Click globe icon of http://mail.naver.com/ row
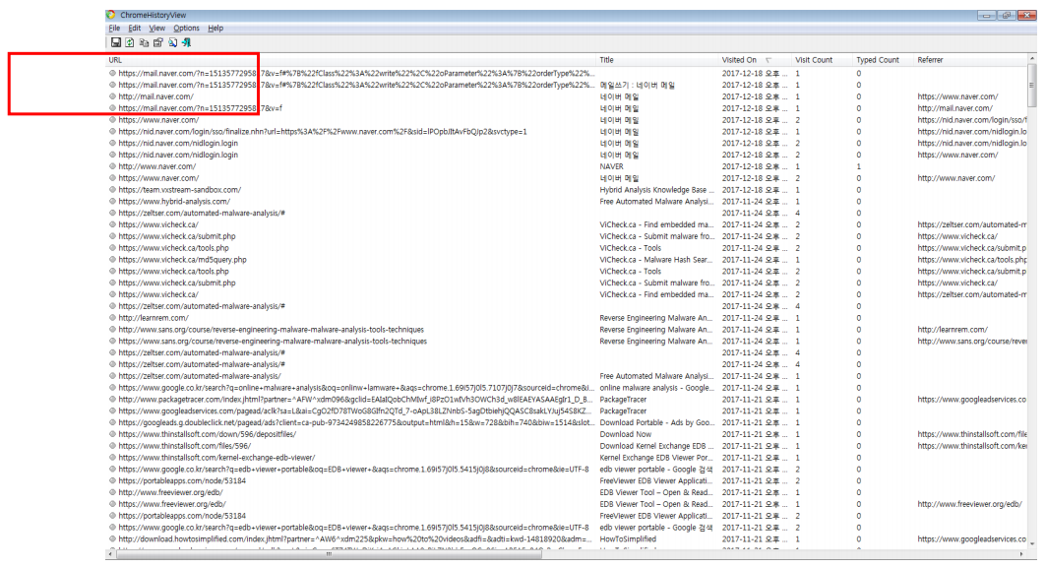This screenshot has width=1046, height=568. click(113, 96)
